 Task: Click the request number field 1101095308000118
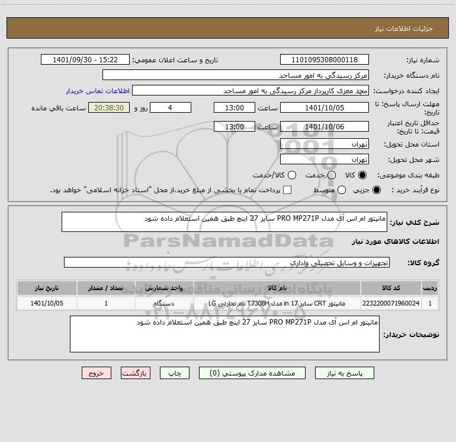[x=325, y=60]
